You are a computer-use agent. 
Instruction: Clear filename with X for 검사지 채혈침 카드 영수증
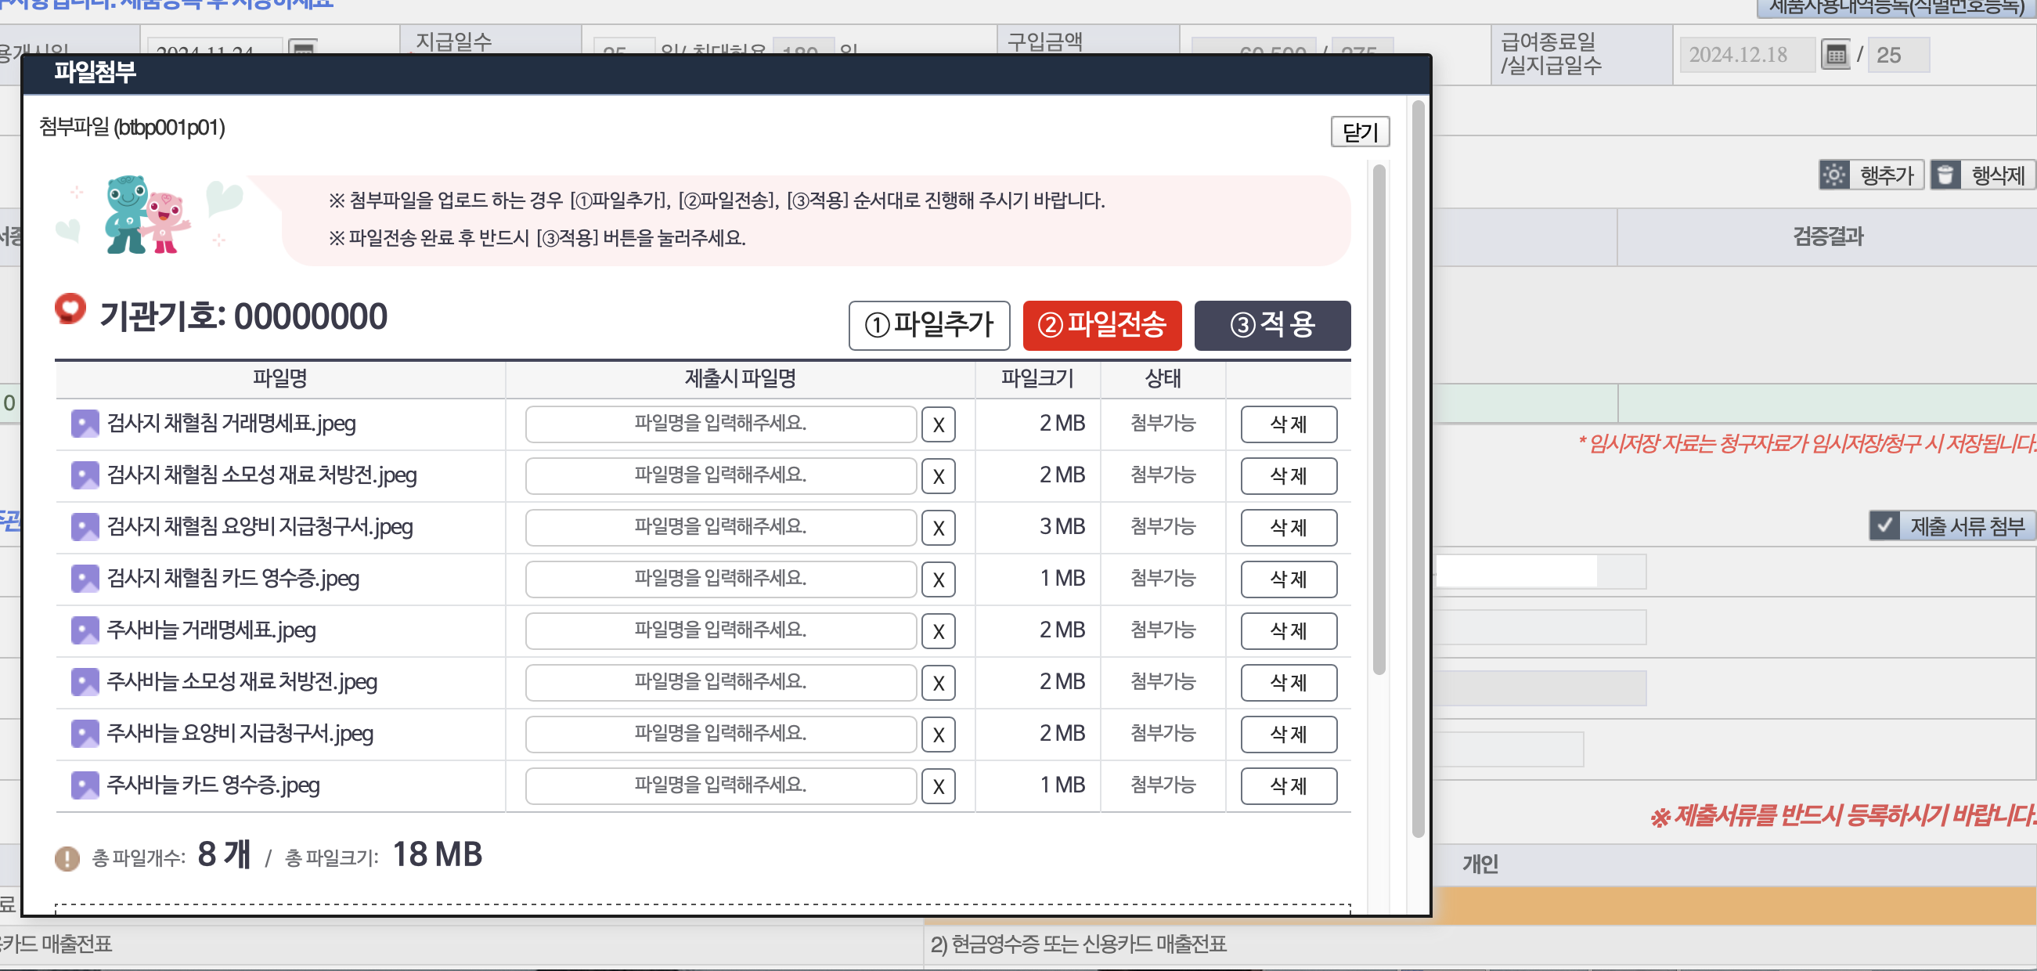pyautogui.click(x=938, y=579)
